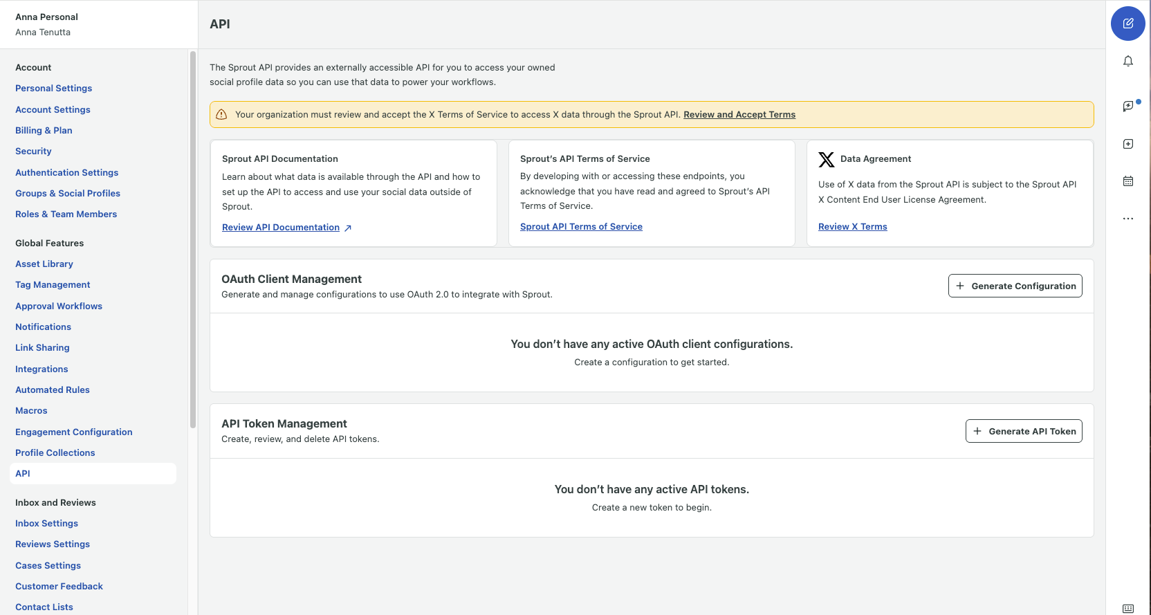Open the calendar icon in right rail

tap(1127, 181)
